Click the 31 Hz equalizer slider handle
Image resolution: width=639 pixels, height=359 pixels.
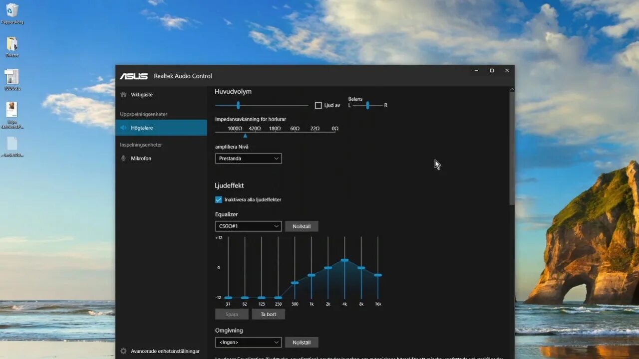228,298
